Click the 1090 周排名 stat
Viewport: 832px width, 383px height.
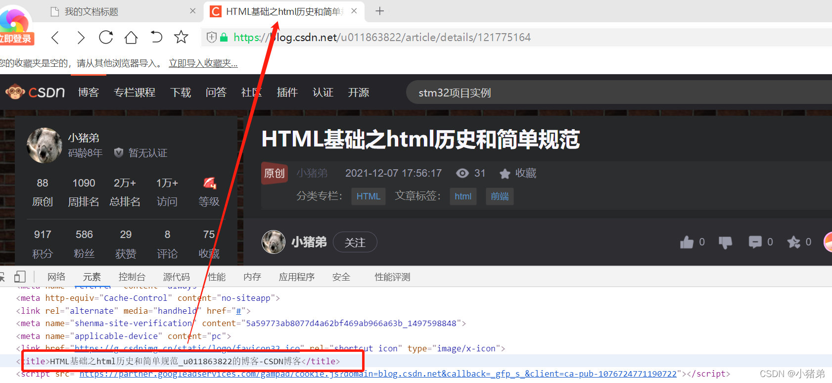coord(84,192)
